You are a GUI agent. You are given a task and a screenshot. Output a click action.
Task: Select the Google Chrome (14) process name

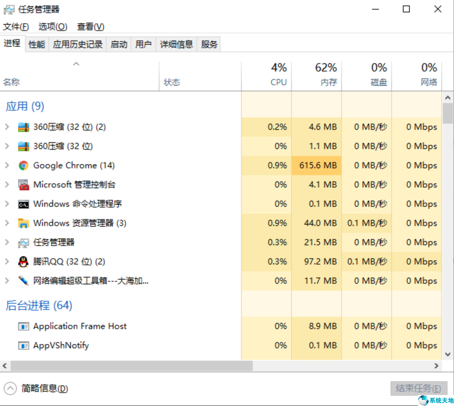point(74,166)
